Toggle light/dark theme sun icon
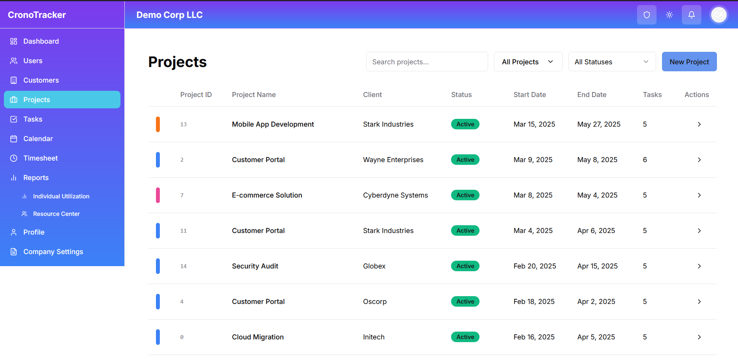The height and width of the screenshot is (362, 738). click(x=669, y=15)
